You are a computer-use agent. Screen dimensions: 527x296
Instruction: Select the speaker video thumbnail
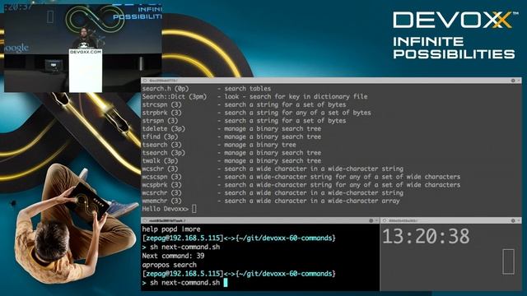tap(82, 48)
